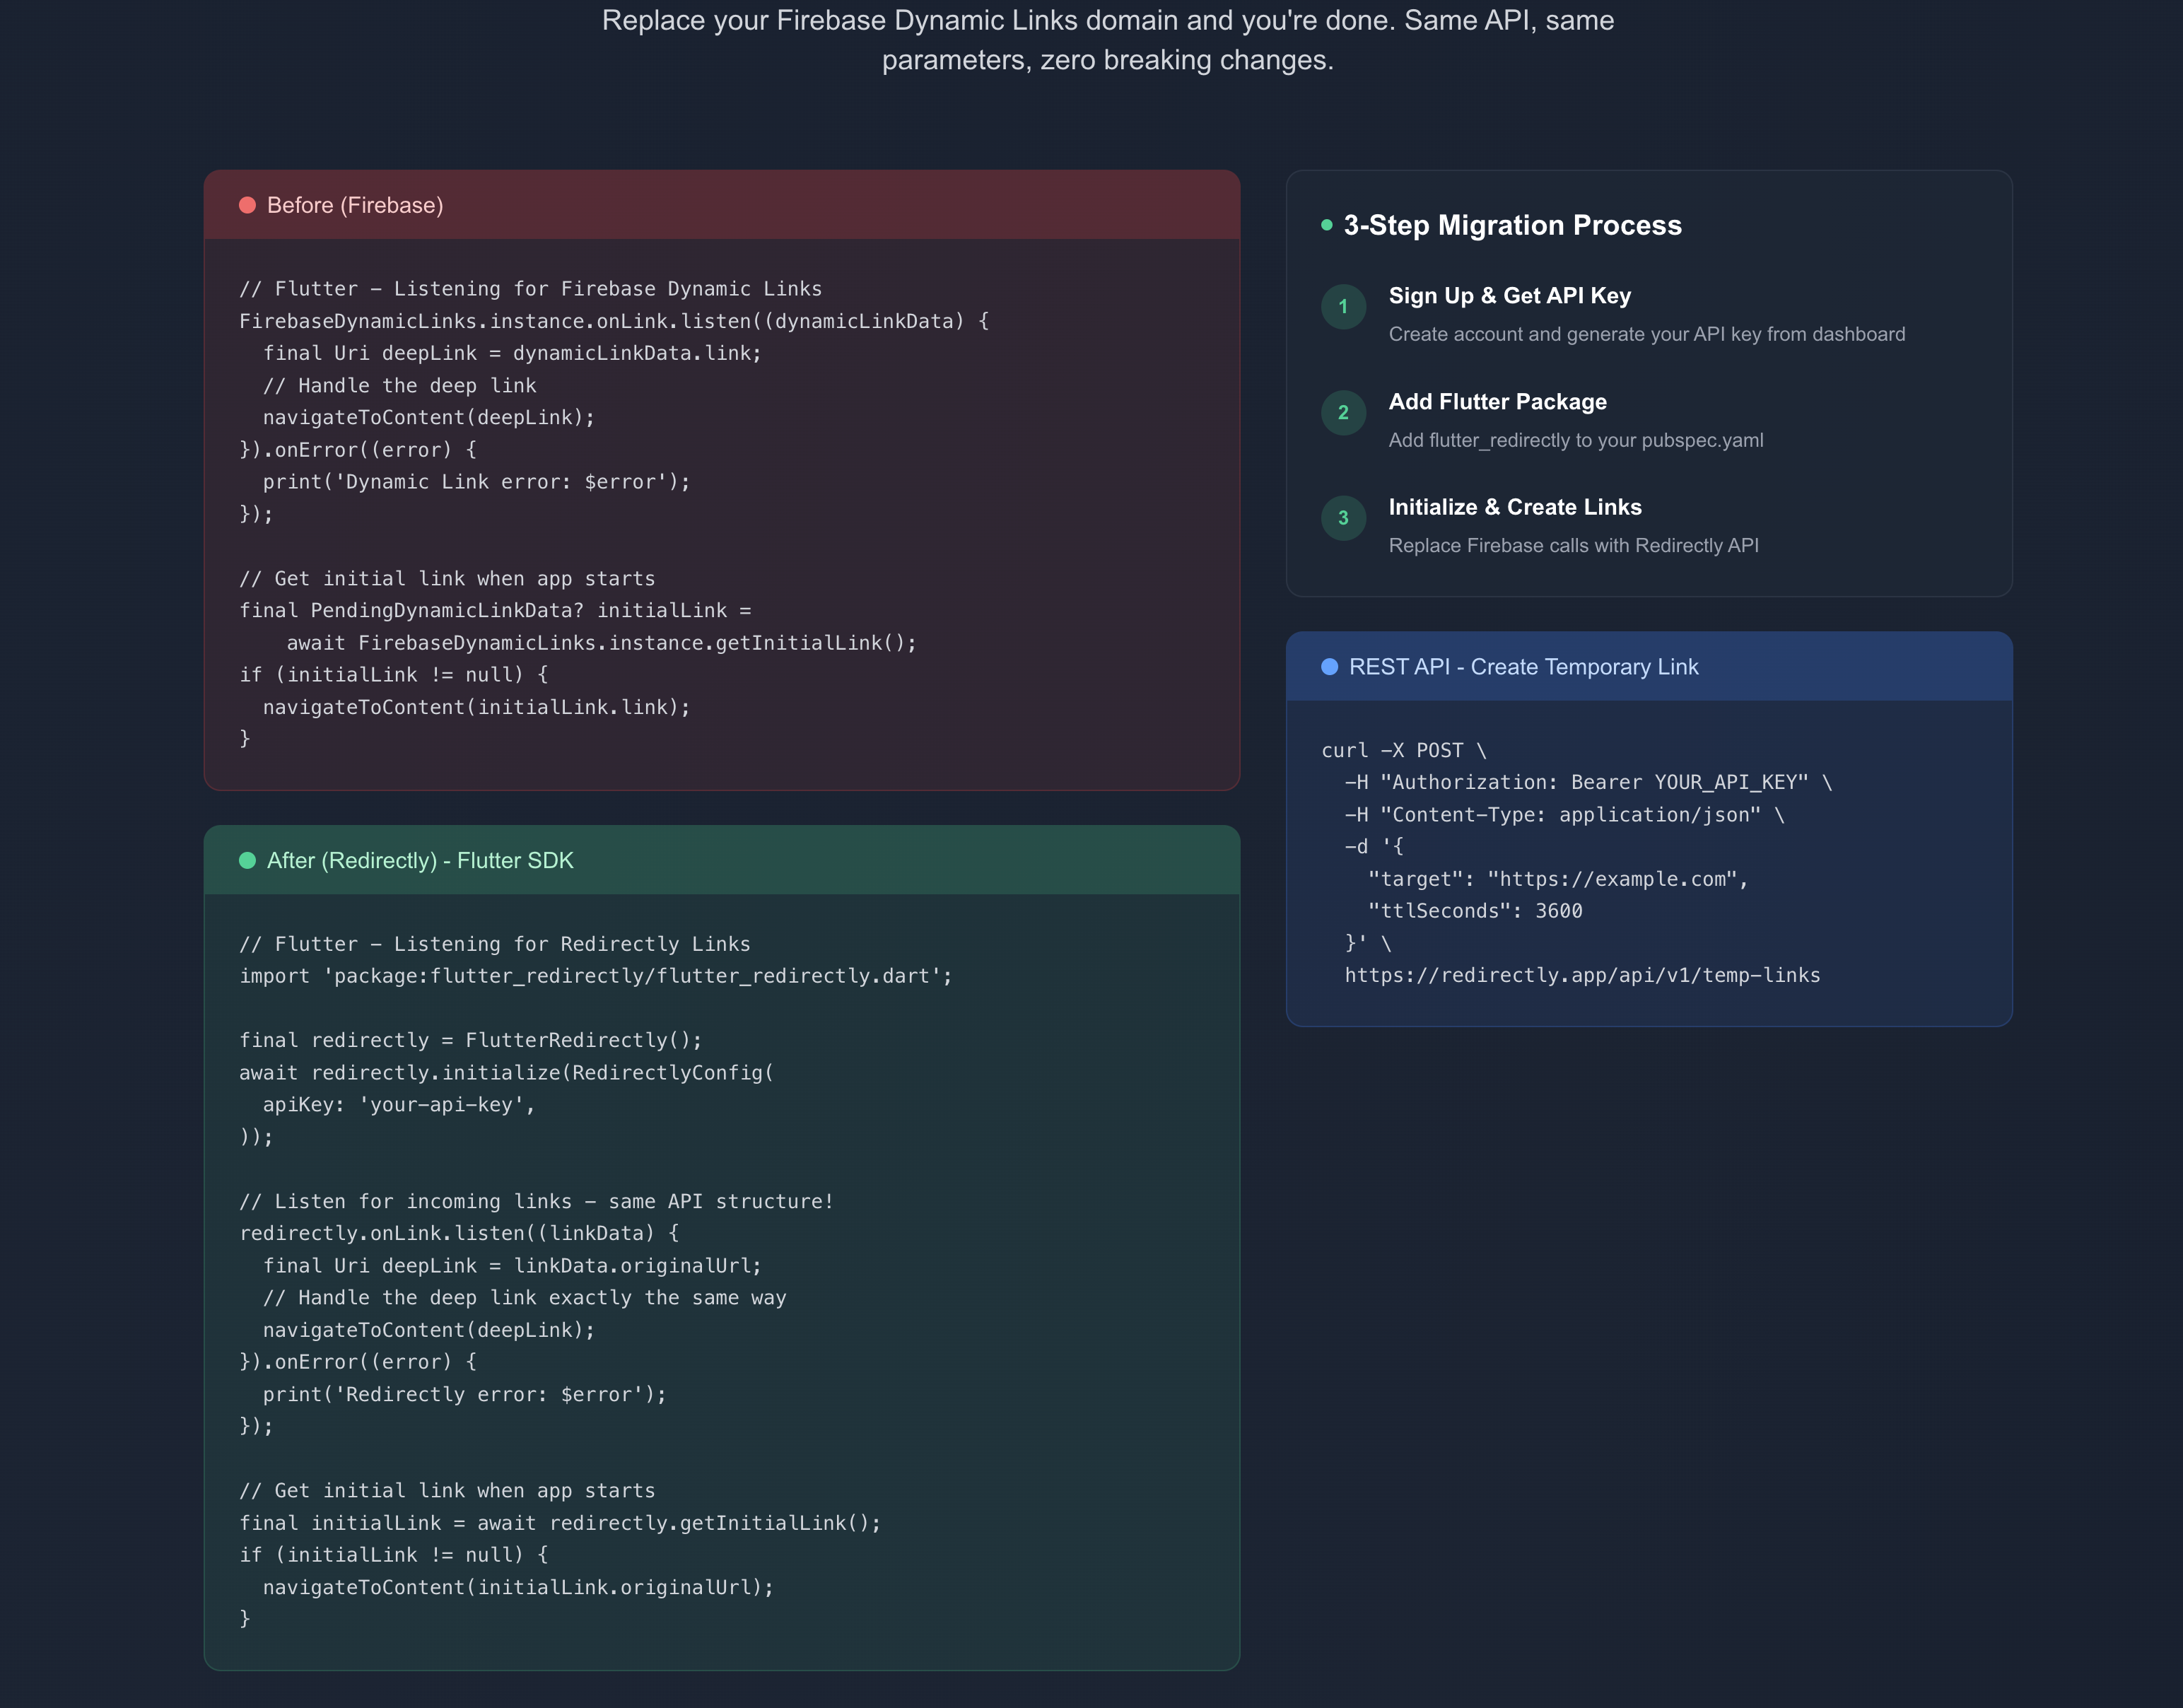Click the "apiKey: 'your-api-key'," line
Image resolution: width=2183 pixels, height=1708 pixels.
(399, 1105)
